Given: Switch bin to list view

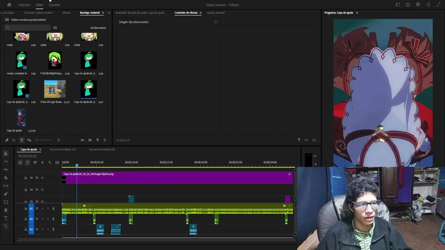Looking at the screenshot, I should tap(14, 140).
